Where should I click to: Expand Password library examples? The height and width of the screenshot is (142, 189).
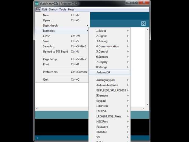[x=109, y=127]
